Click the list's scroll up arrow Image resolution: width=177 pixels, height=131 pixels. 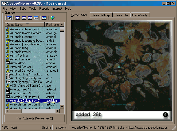point(62,24)
